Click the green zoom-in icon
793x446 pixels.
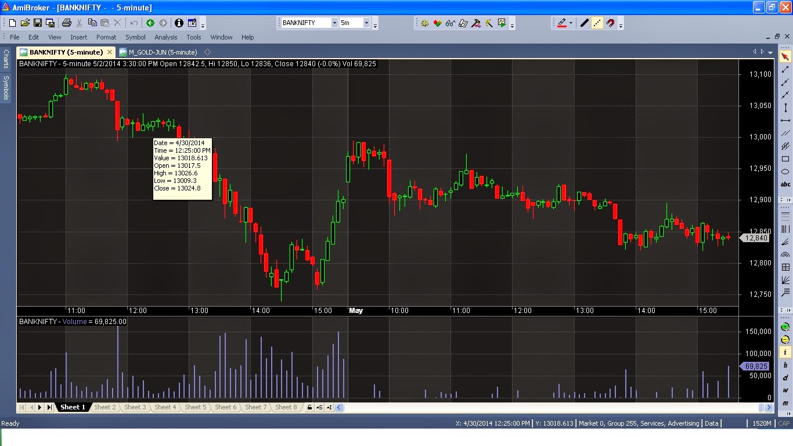coord(785,328)
